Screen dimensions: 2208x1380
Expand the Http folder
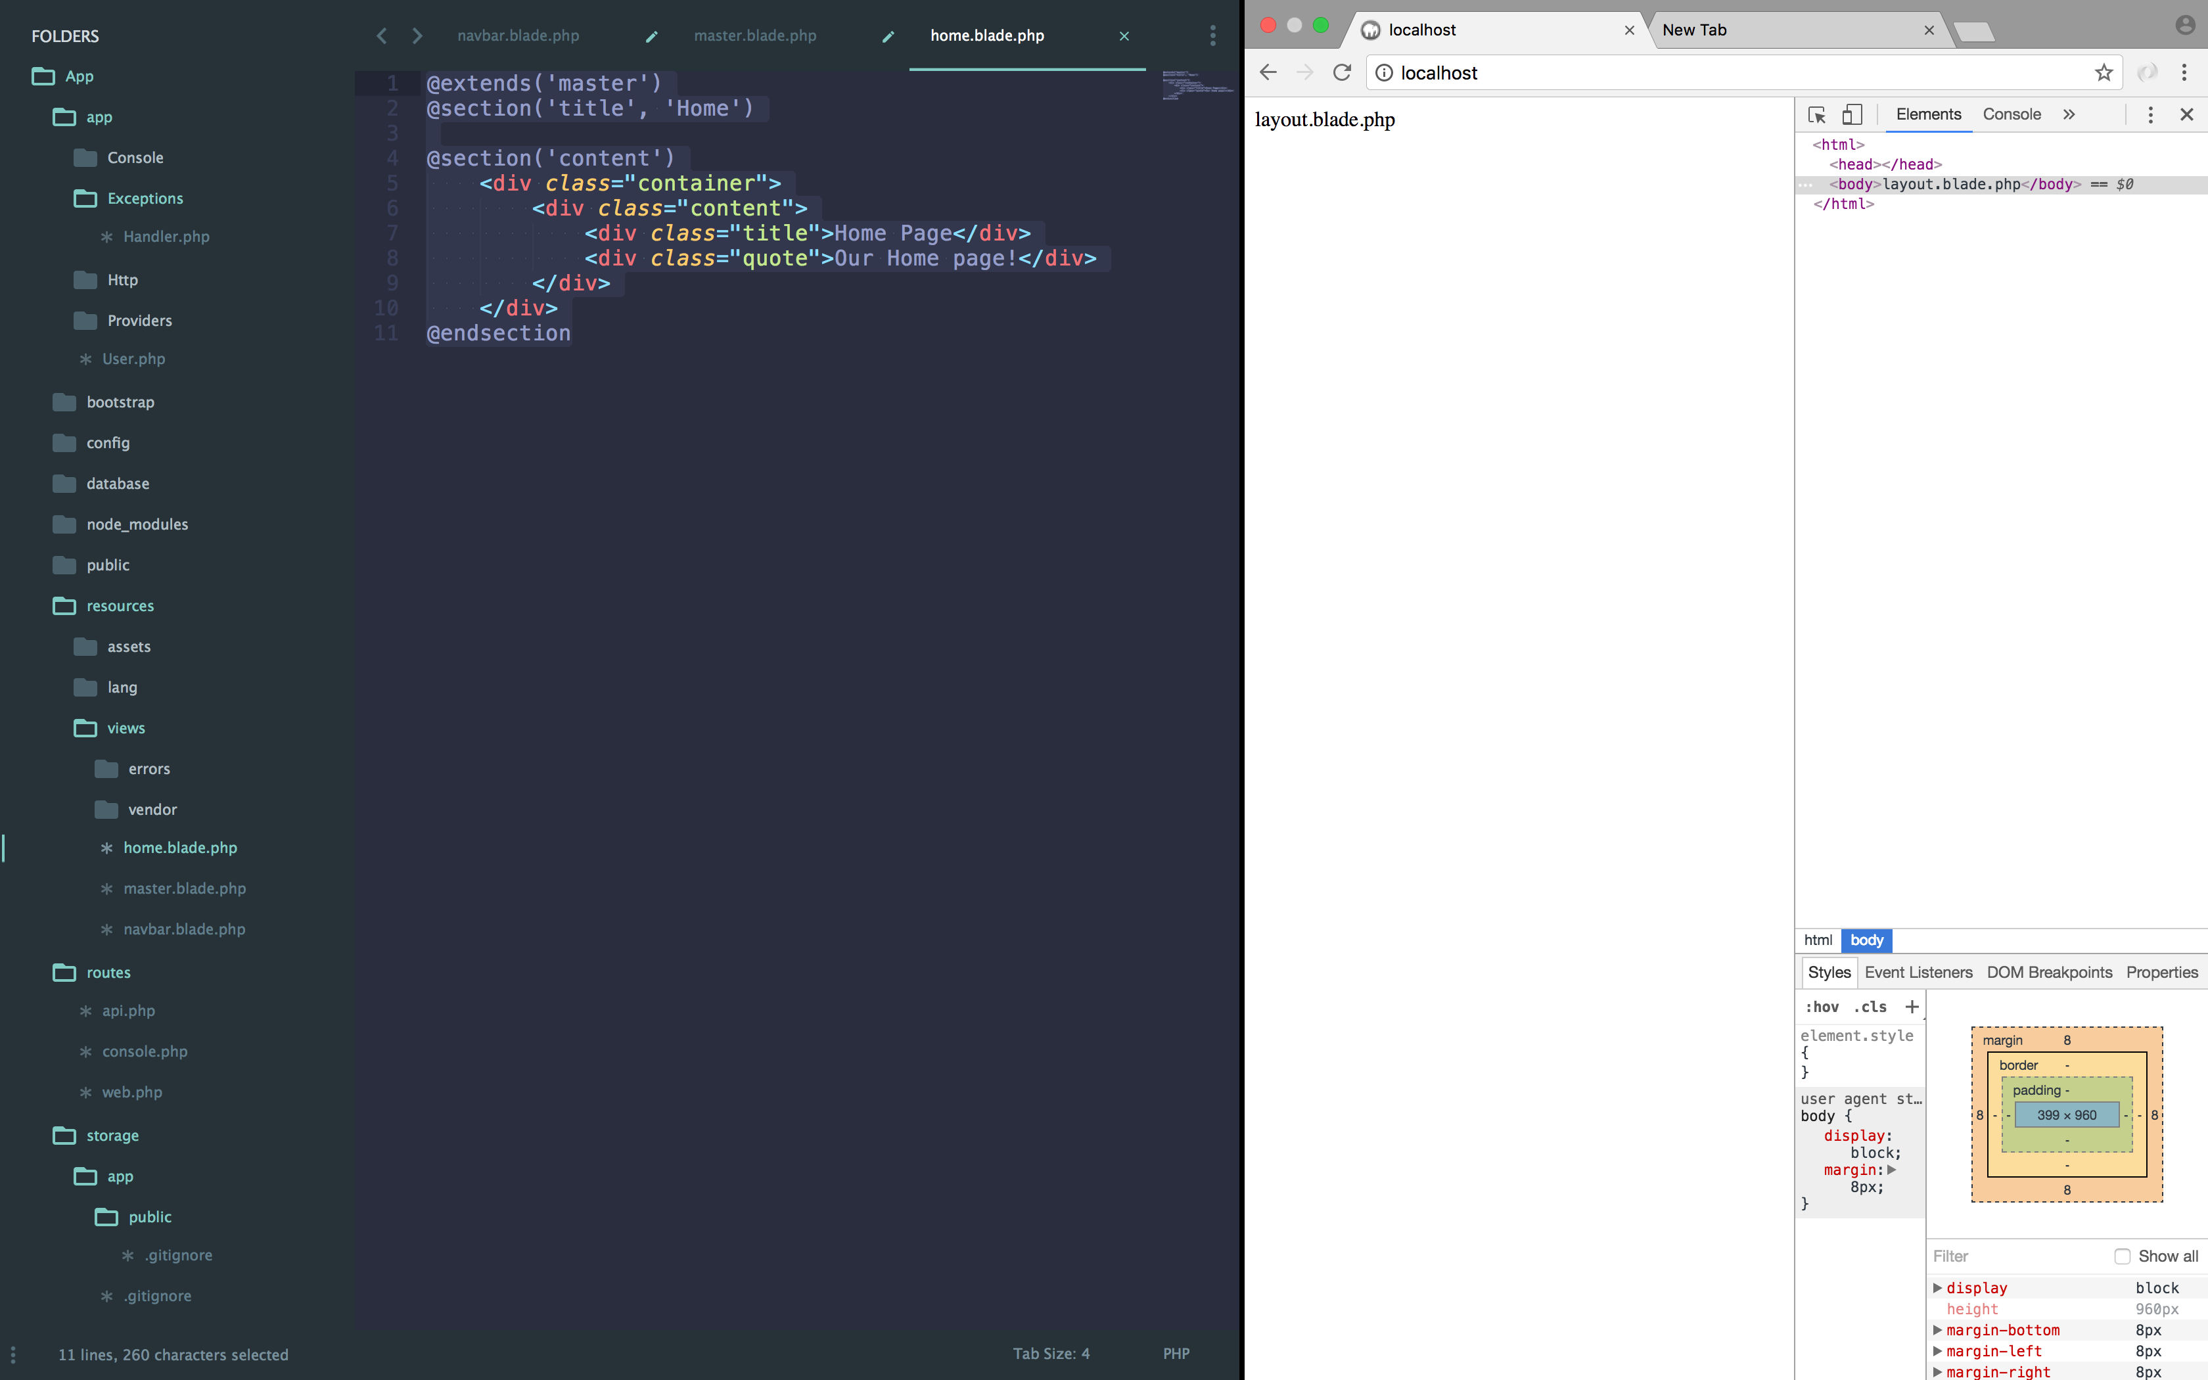click(x=105, y=280)
